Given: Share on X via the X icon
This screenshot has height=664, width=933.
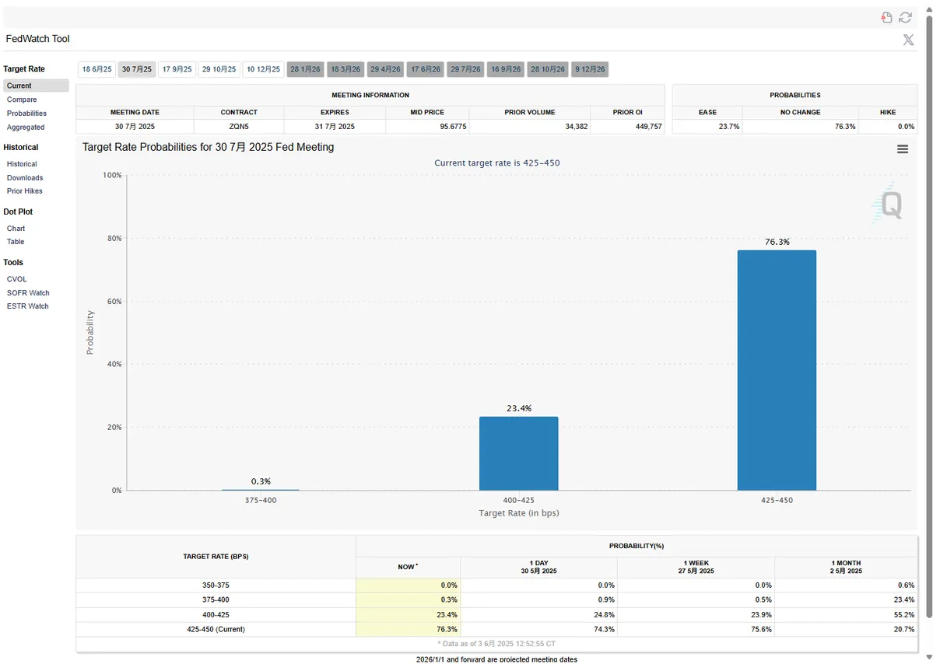Looking at the screenshot, I should tap(908, 40).
